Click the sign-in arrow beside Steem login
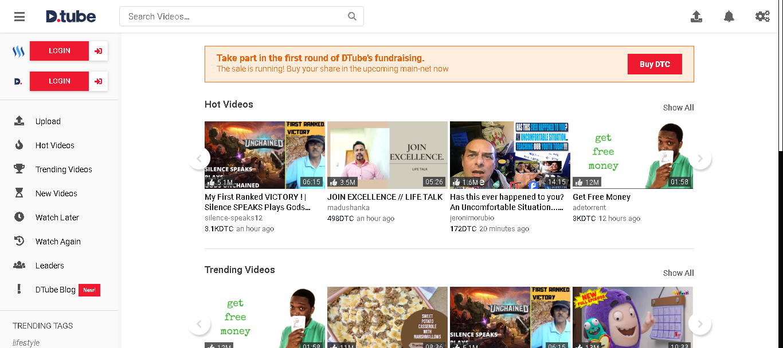Viewport: 783px width, 348px height. [x=99, y=51]
